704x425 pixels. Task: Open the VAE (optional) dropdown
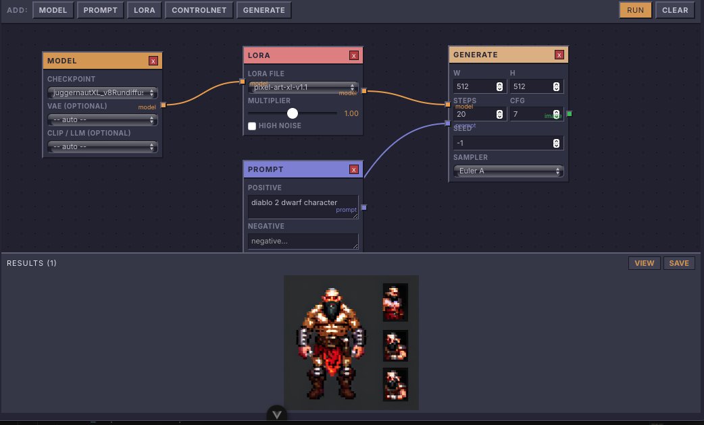pyautogui.click(x=103, y=119)
